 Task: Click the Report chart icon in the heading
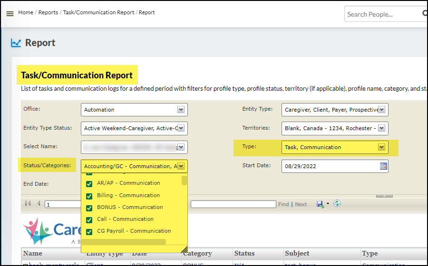tap(16, 43)
